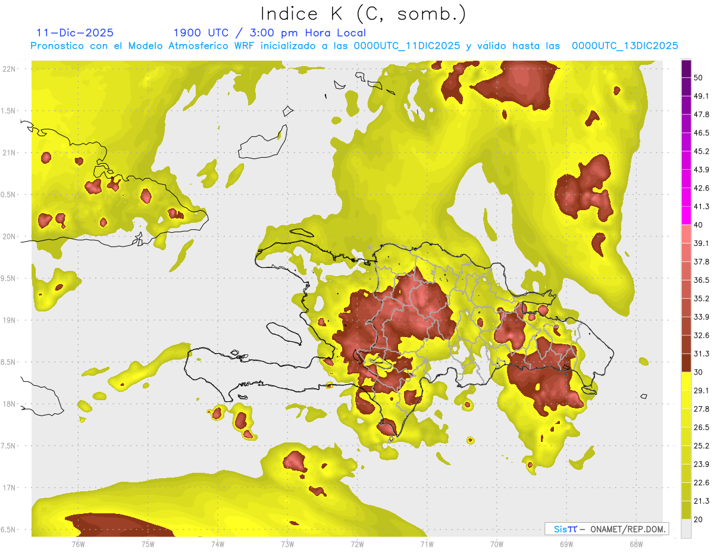
Task: Click the '73W' longitude label
Action: pyautogui.click(x=287, y=544)
